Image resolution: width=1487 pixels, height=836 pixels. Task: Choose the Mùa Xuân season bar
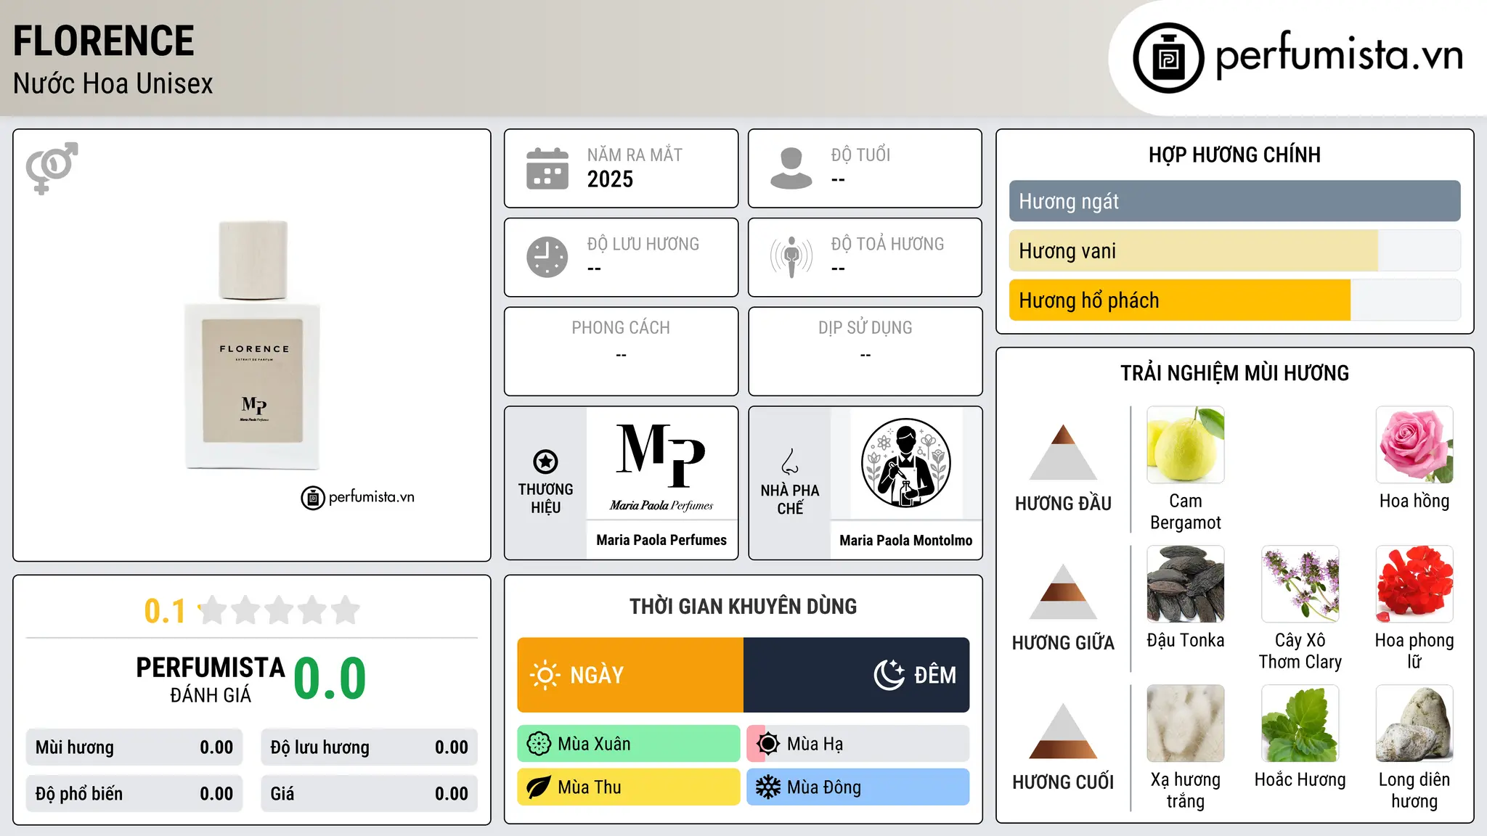point(629,744)
